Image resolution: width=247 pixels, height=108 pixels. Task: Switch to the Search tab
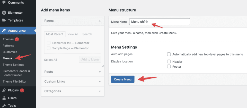[x=87, y=34]
